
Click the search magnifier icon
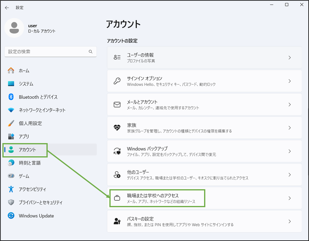pyautogui.click(x=91, y=51)
